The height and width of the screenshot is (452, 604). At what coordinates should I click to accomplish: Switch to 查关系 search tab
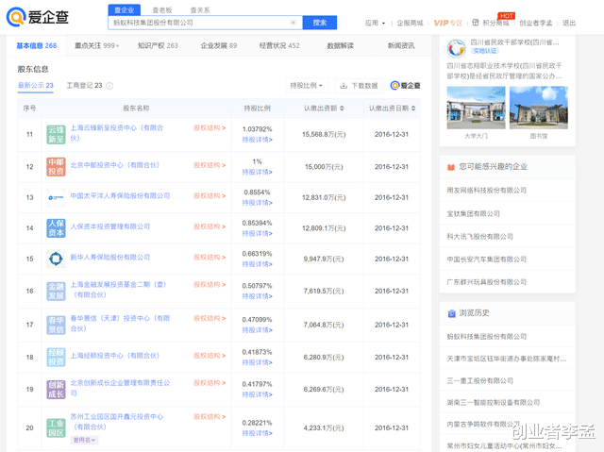(200, 10)
